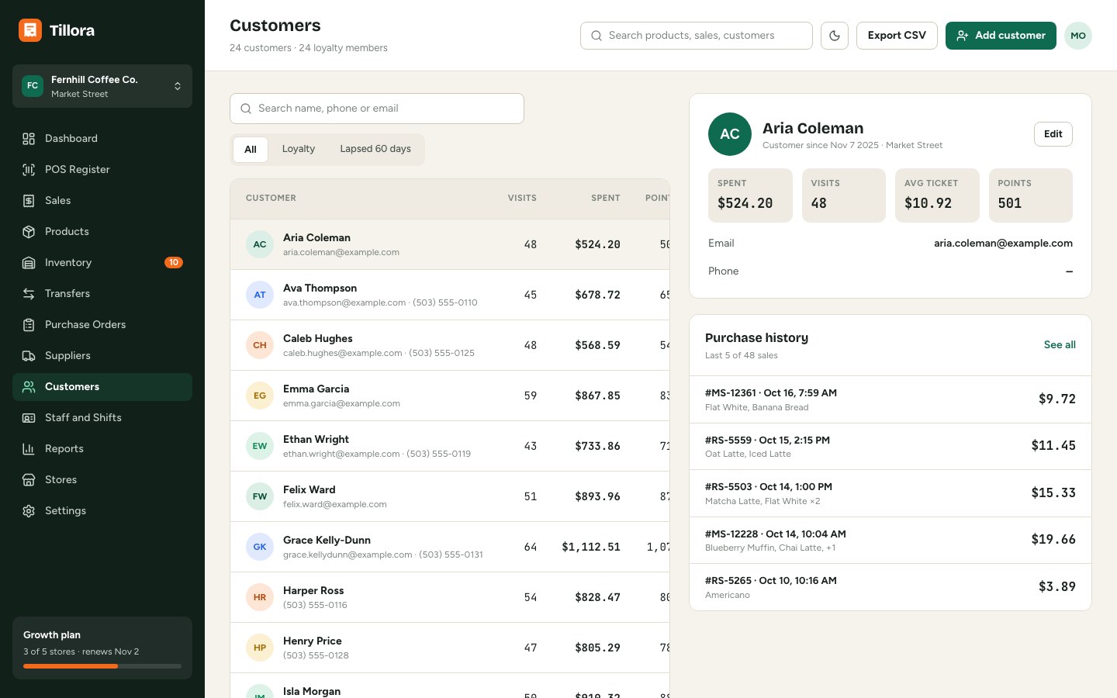The width and height of the screenshot is (1117, 698).
Task: Open sale #RS-5265 Americano entry
Action: pos(890,587)
